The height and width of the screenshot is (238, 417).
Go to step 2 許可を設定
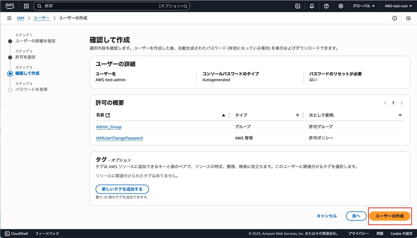25,57
